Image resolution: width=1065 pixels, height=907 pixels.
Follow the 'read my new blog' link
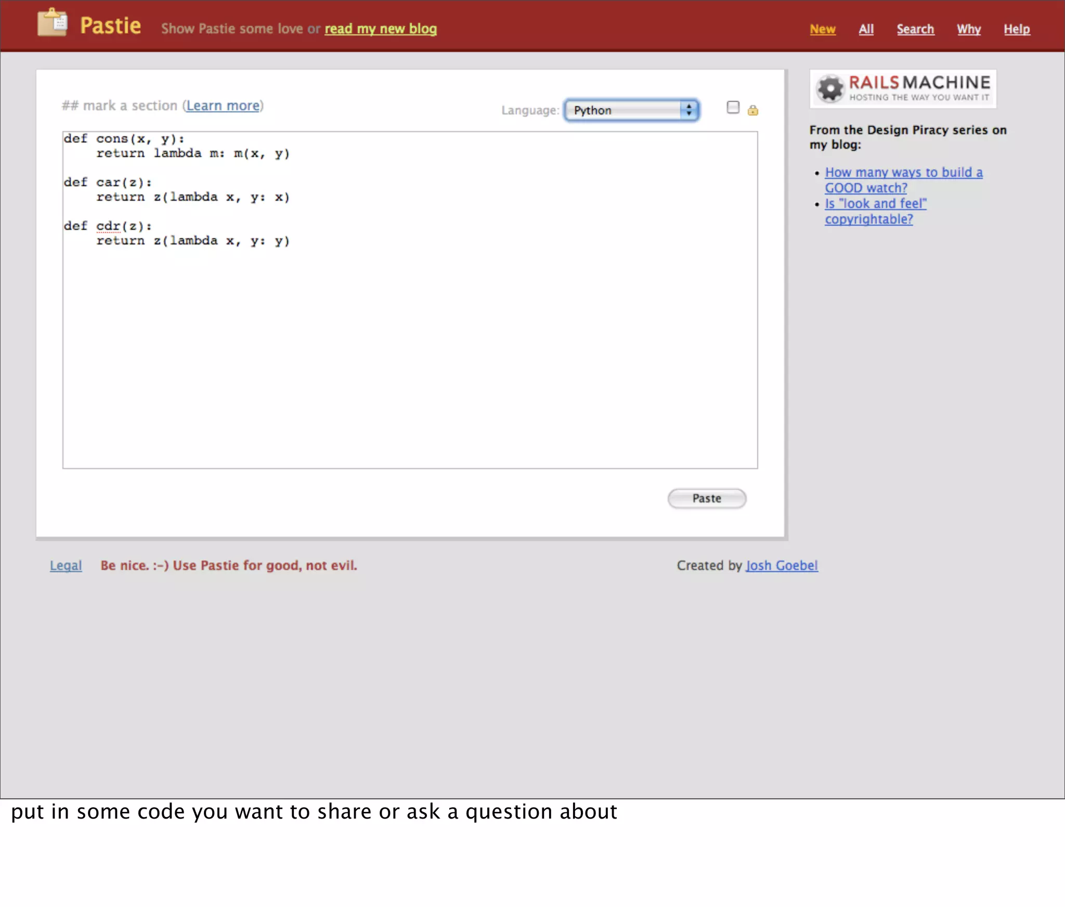(x=381, y=29)
